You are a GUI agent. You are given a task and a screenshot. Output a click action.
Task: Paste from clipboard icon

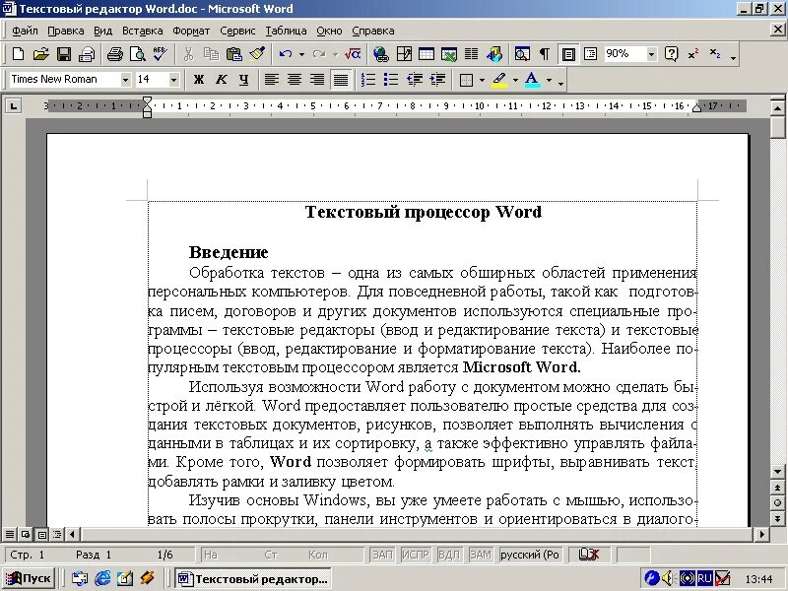234,54
